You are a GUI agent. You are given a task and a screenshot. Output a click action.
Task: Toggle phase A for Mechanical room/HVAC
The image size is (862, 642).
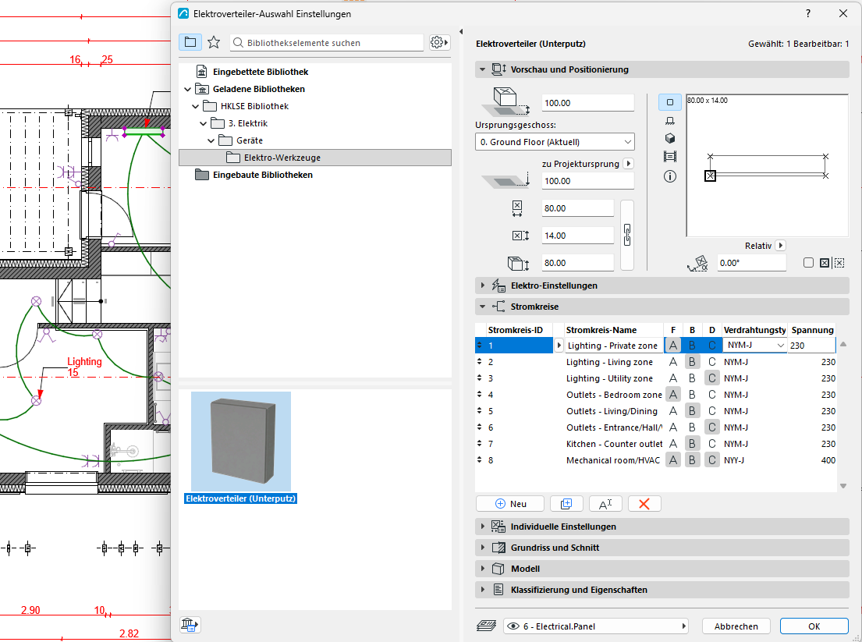[673, 460]
